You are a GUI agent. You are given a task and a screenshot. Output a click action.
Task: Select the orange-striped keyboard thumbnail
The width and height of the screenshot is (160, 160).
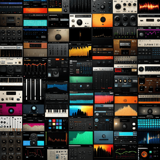pyautogui.click(x=149, y=99)
